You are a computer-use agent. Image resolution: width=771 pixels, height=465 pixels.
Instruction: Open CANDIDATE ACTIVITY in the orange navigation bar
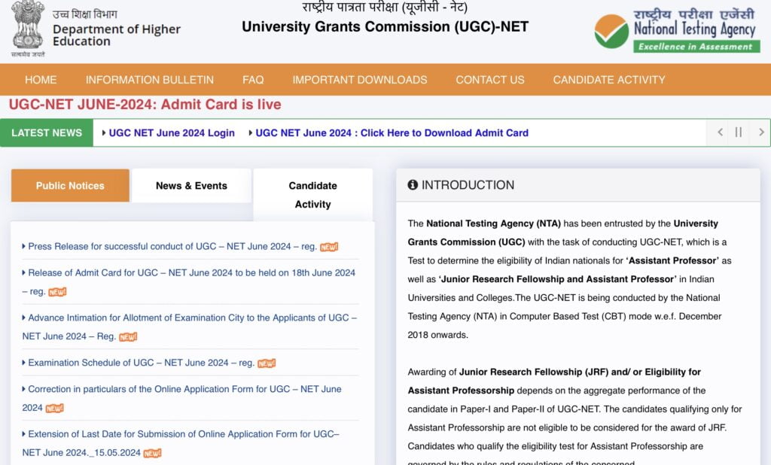point(608,80)
